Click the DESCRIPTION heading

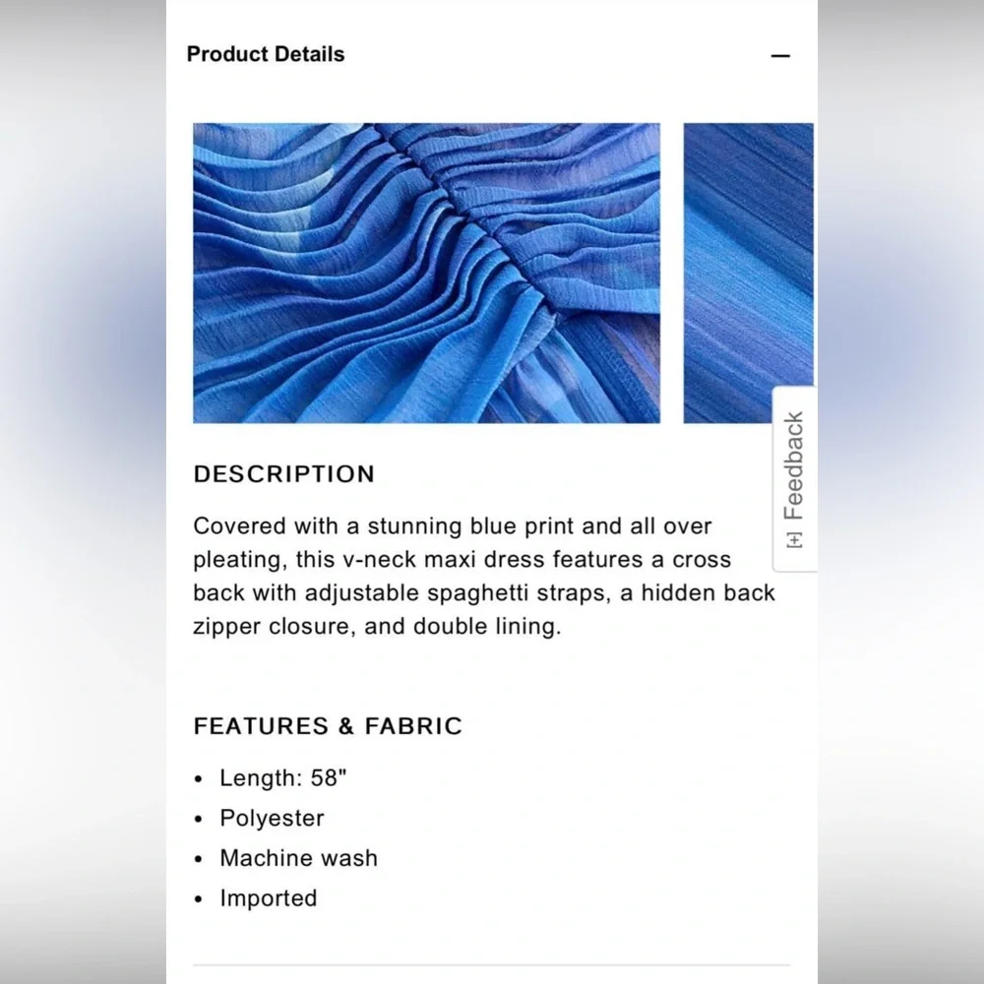pyautogui.click(x=283, y=474)
